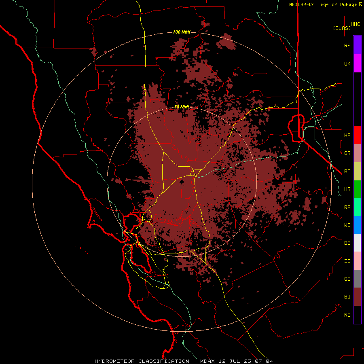The image size is (364, 364).
Task: Click the GC legend label
Action: pos(347,279)
